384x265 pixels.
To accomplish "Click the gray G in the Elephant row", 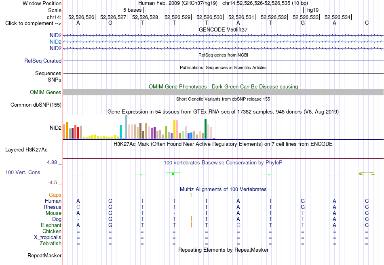I will (x=238, y=225).
